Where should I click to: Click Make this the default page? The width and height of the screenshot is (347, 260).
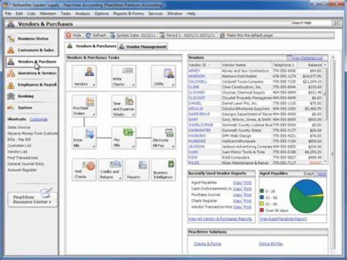click(246, 35)
